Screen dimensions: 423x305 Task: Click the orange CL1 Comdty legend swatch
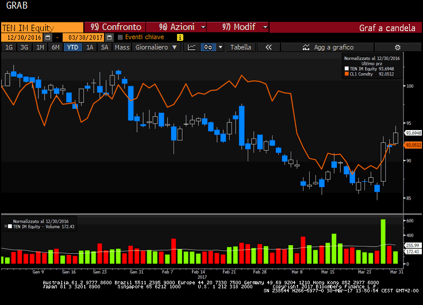(347, 74)
